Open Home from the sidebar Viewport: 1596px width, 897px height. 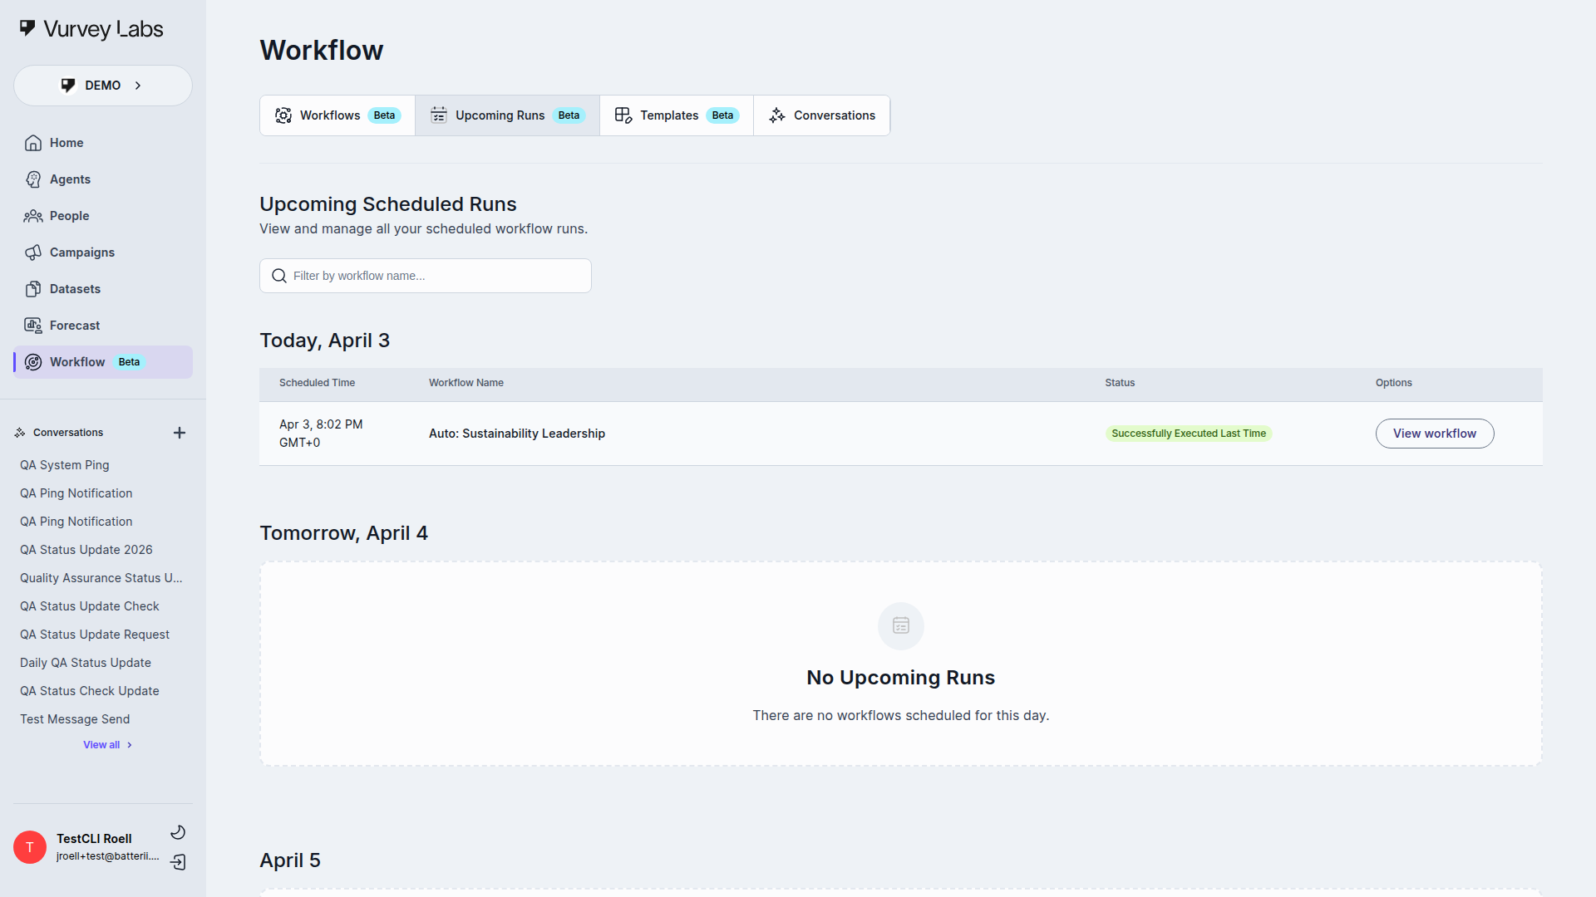coord(66,143)
